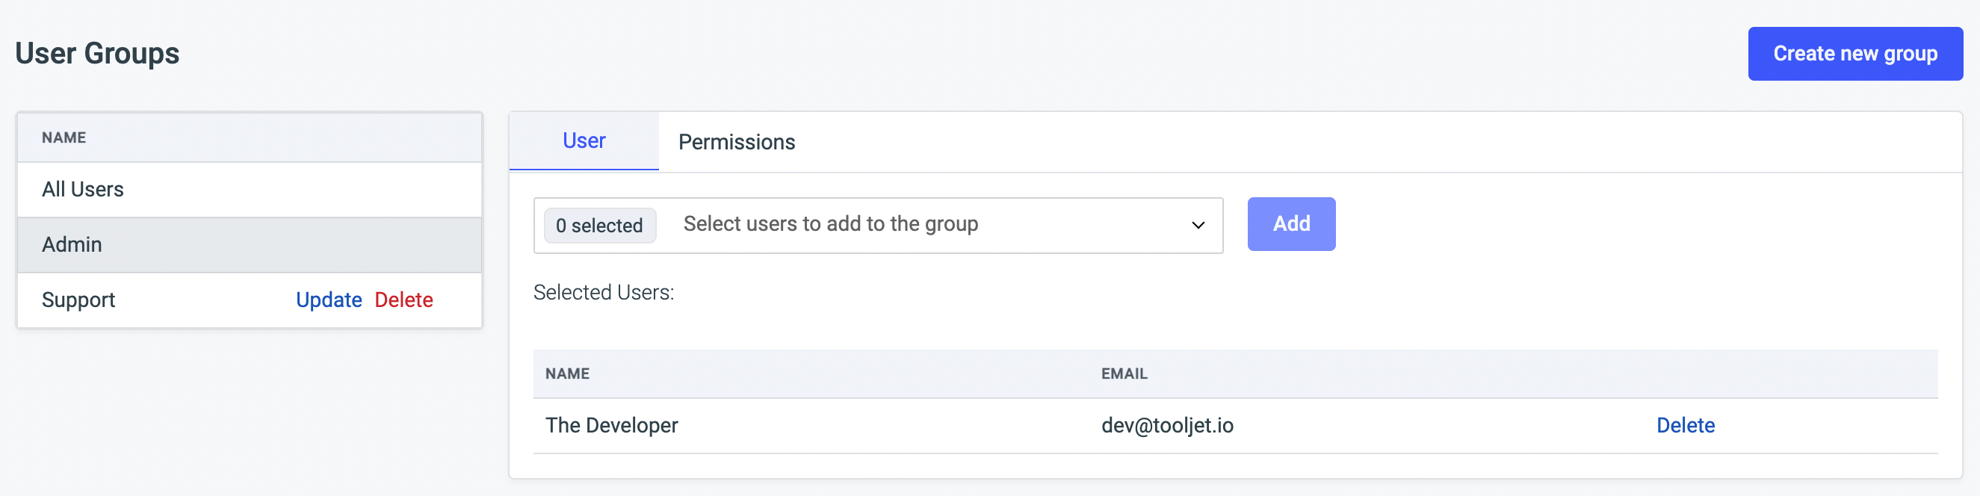Delete The Developer from the group
This screenshot has height=496, width=1980.
pos(1684,425)
